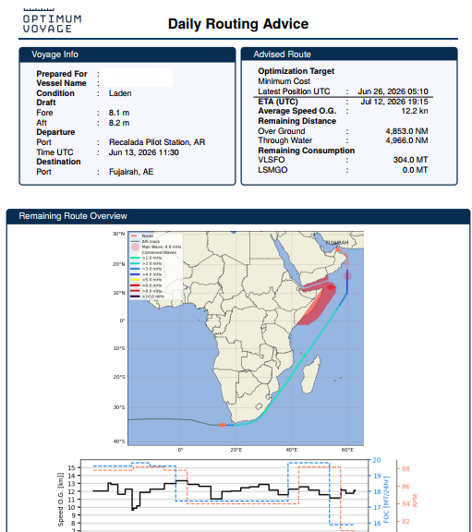
Task: Click the '>5.0 mHs' yellow legend swatch
Action: click(135, 280)
